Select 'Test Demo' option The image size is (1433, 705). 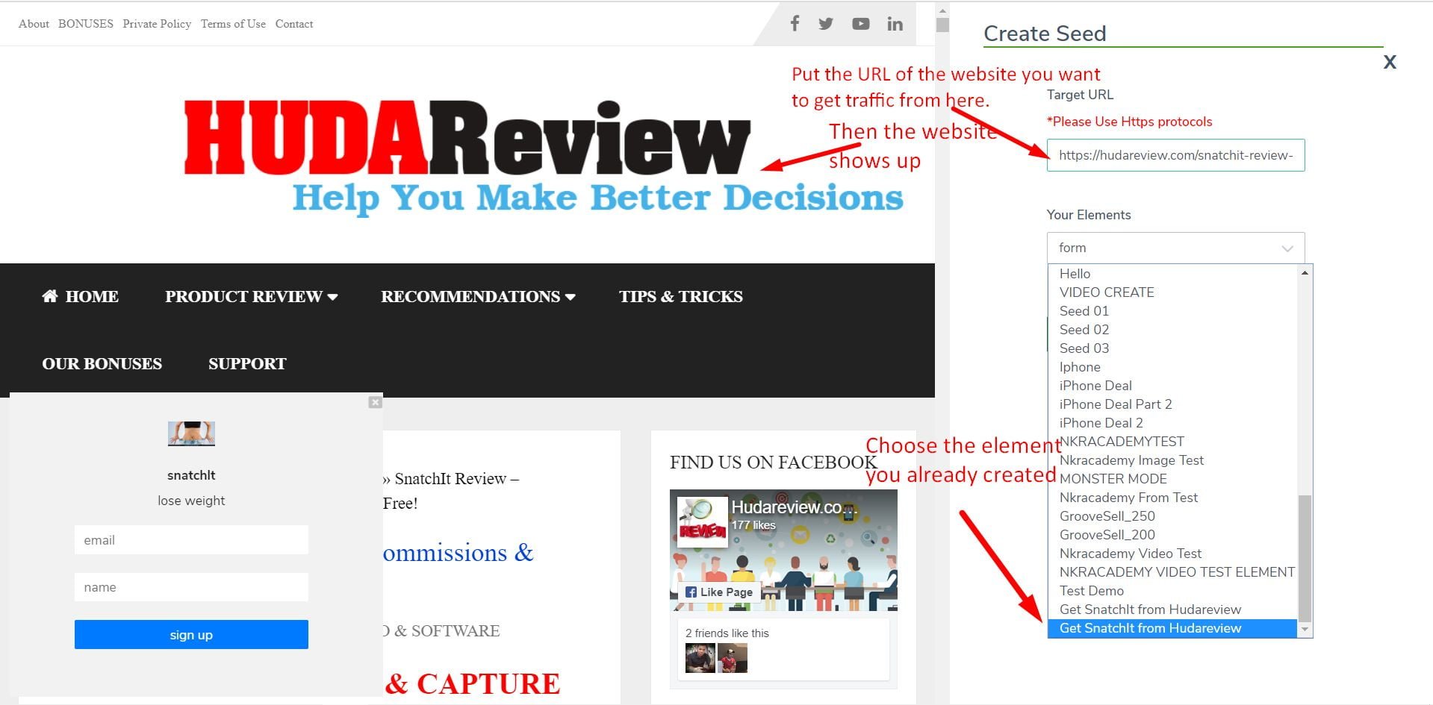(1172, 591)
